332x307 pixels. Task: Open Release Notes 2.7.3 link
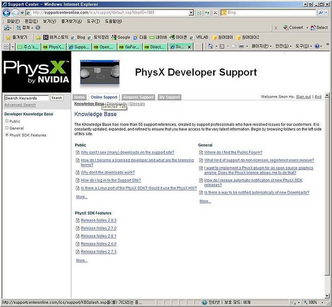[x=99, y=252]
